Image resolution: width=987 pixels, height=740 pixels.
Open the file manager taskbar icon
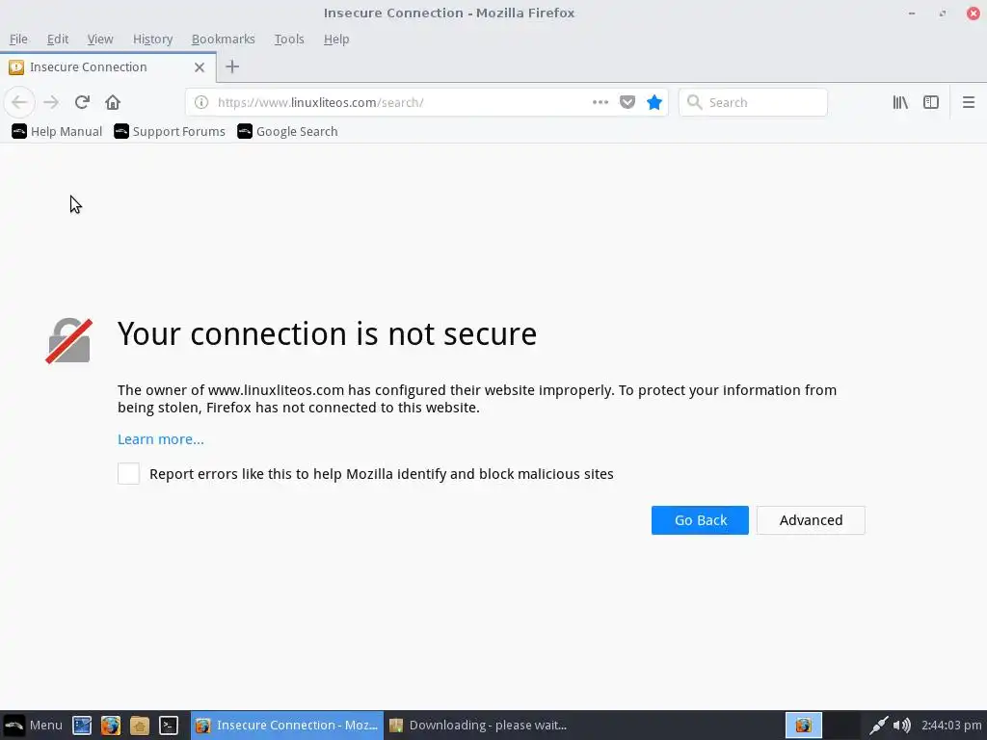[140, 726]
